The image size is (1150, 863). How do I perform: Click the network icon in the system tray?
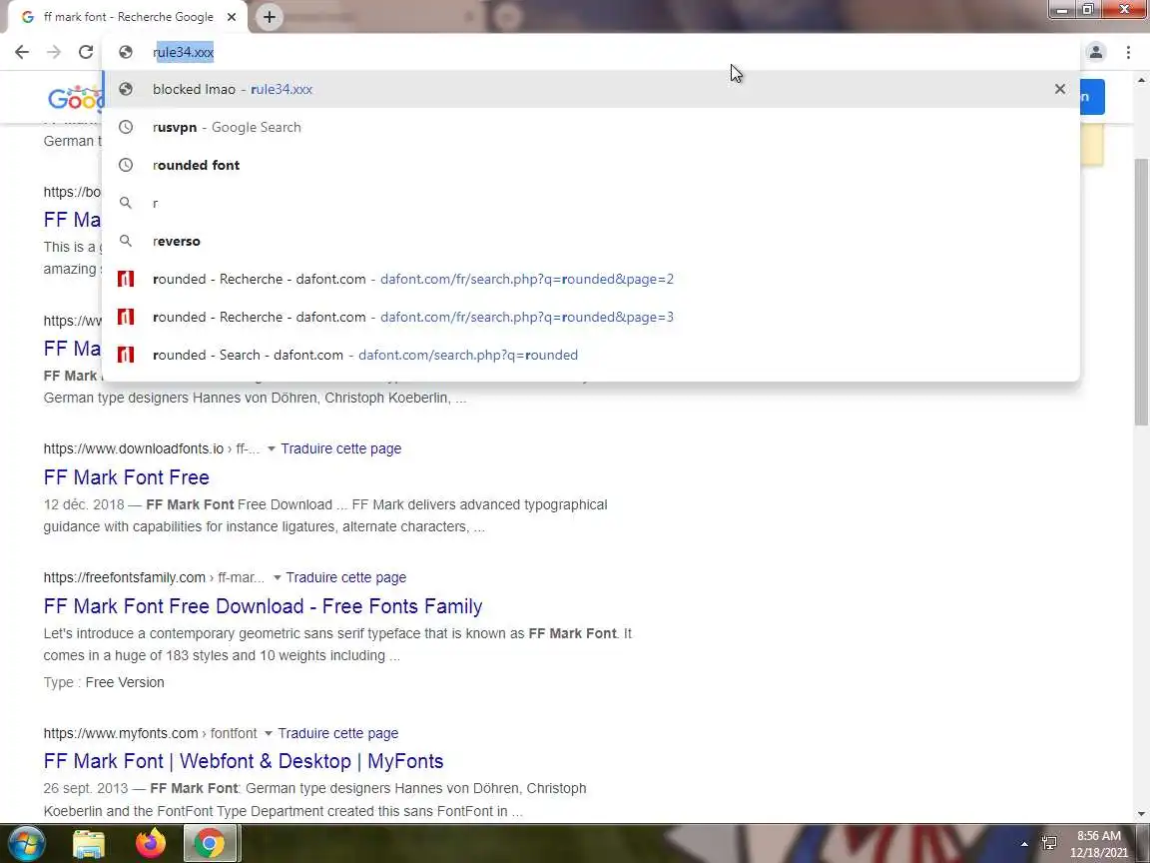pyautogui.click(x=1049, y=844)
